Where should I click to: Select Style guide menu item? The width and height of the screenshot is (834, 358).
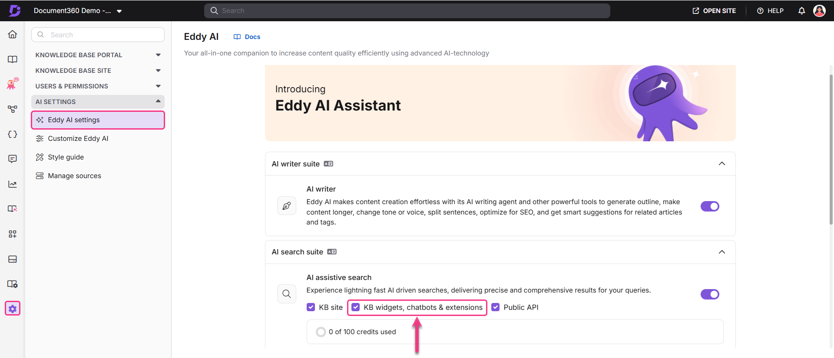click(x=98, y=157)
